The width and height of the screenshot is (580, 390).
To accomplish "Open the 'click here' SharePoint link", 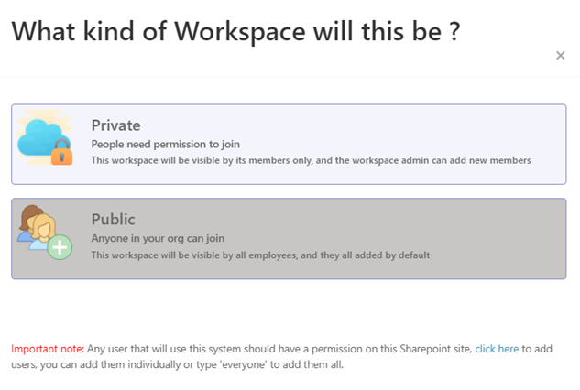I will click(x=497, y=349).
